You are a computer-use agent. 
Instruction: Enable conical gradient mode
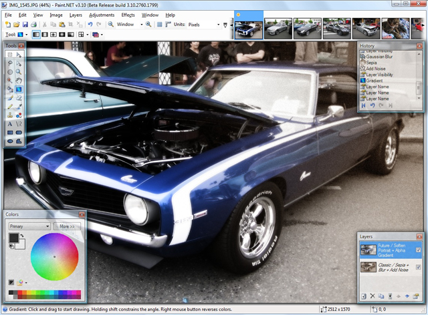pyautogui.click(x=71, y=35)
